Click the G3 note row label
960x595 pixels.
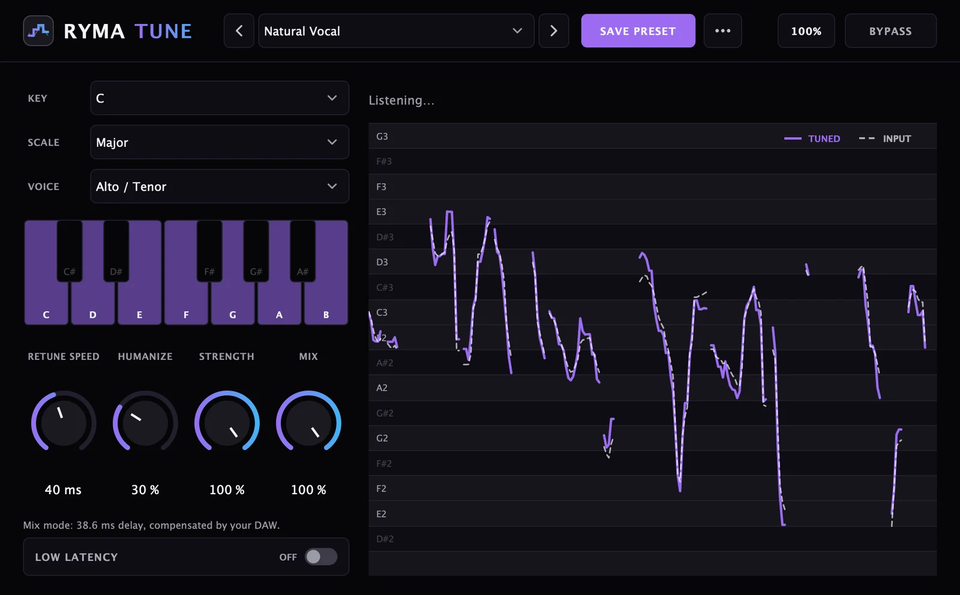click(x=382, y=136)
